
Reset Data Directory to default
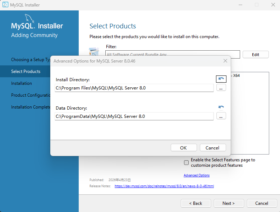click(221, 107)
